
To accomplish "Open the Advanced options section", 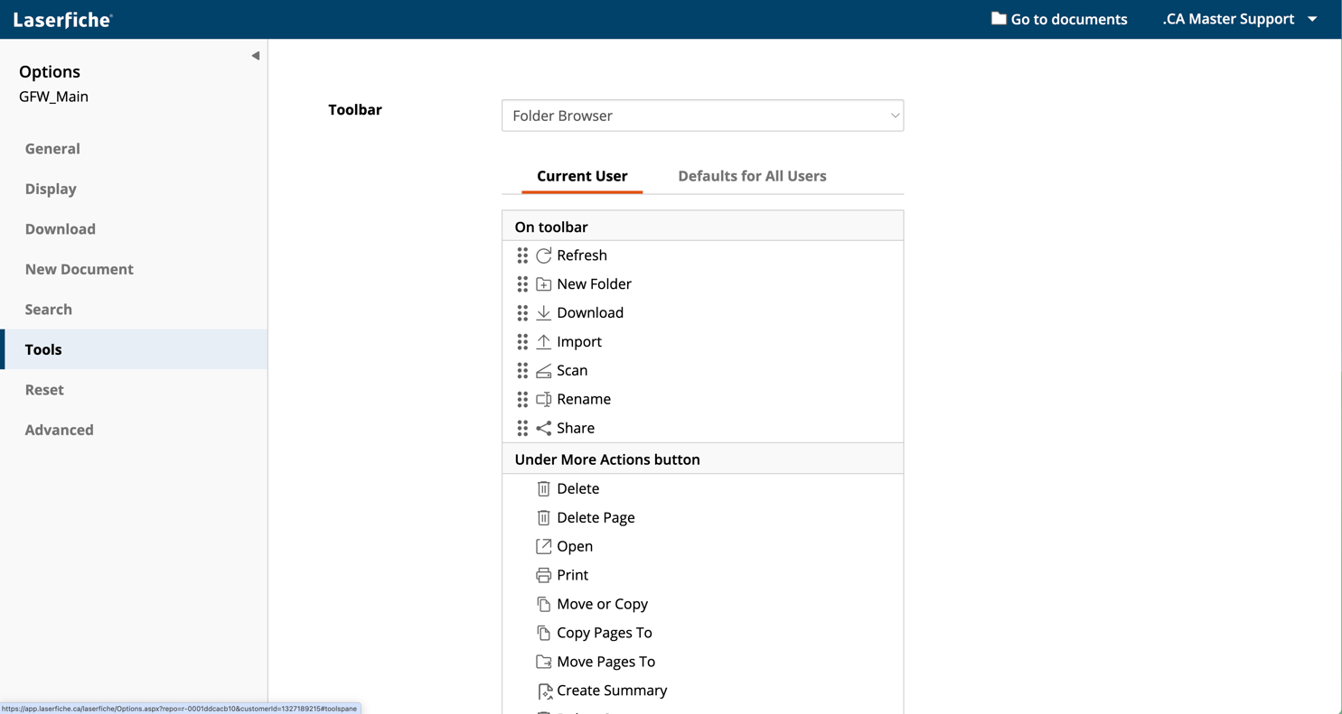I will tap(134, 430).
